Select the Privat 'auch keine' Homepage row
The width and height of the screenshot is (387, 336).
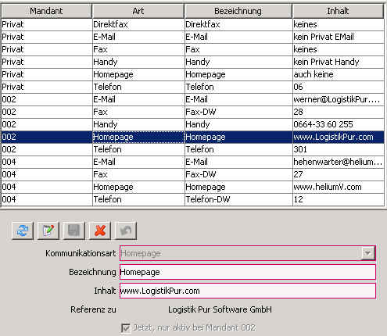click(192, 74)
